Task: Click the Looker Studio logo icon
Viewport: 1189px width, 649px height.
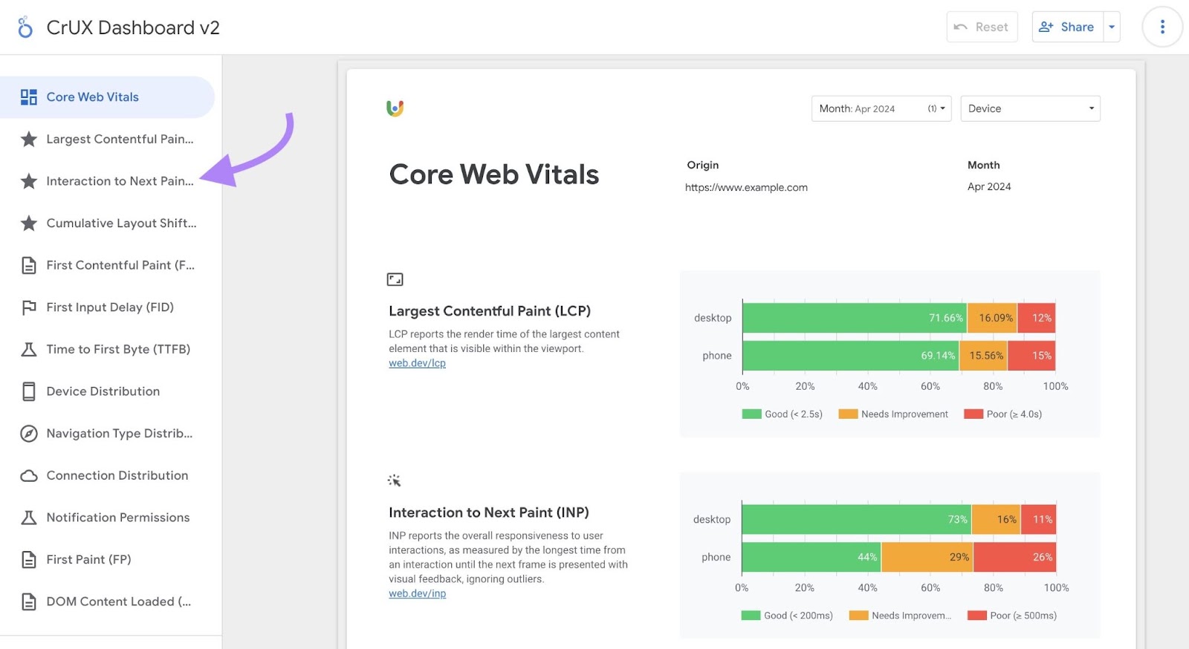Action: pos(25,27)
